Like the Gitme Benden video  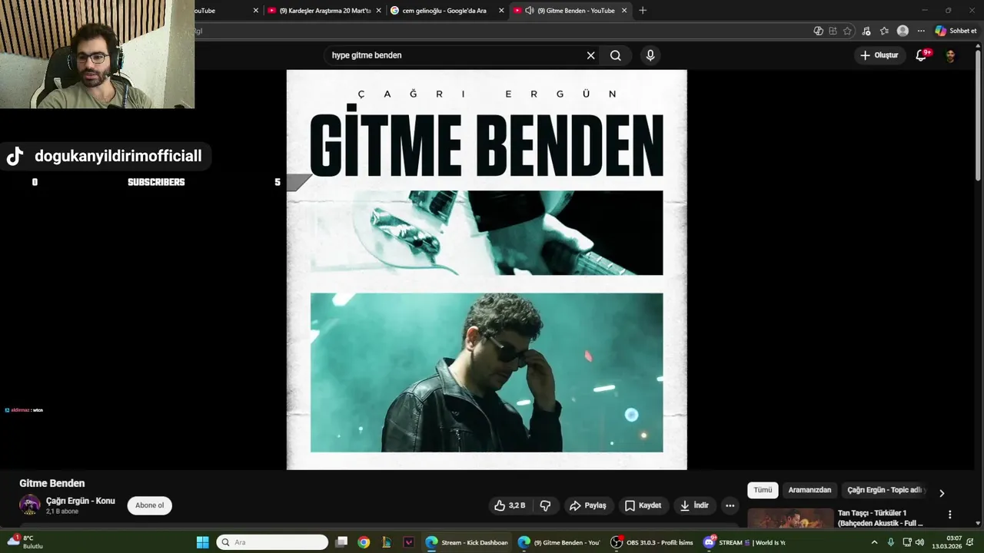(509, 505)
